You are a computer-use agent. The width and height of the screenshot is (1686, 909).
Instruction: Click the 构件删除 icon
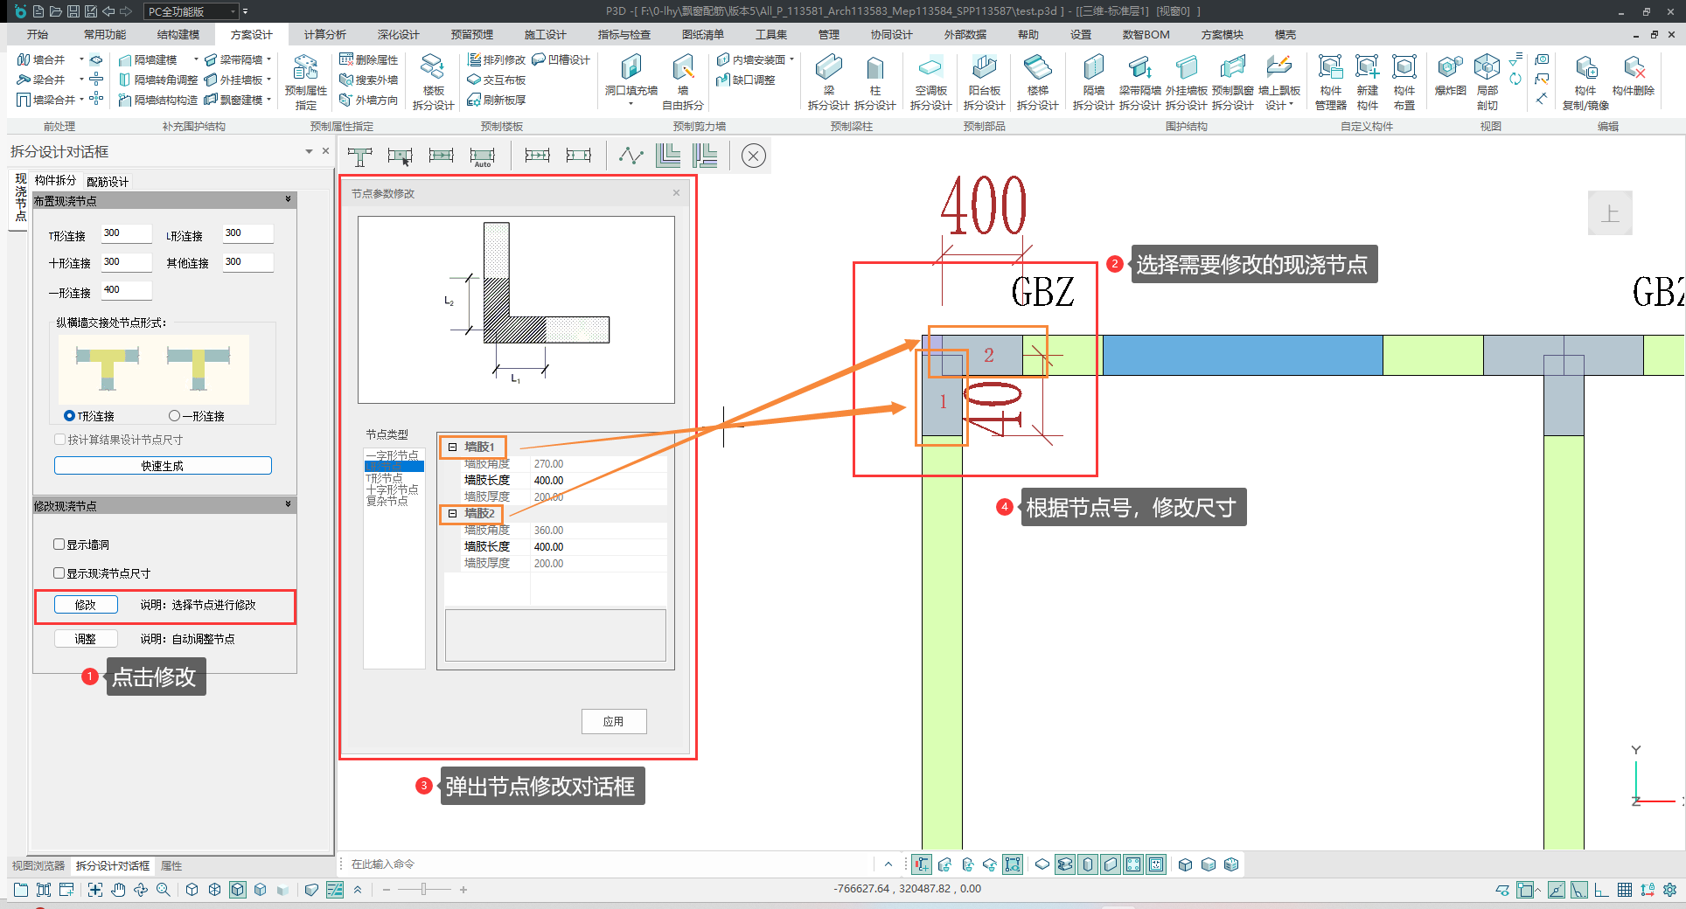coord(1633,74)
